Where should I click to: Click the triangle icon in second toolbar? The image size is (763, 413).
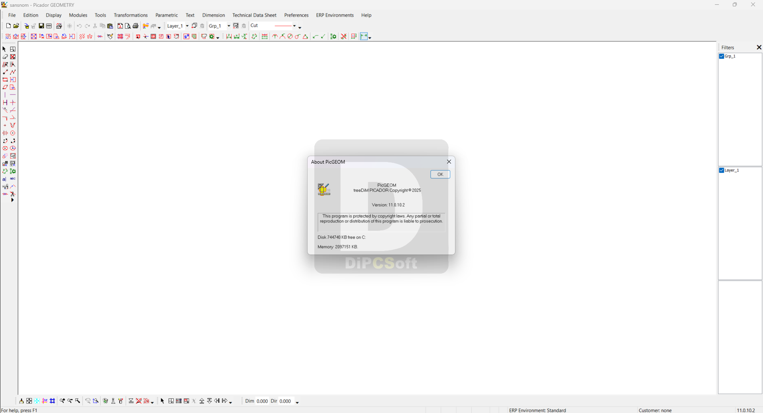(x=305, y=37)
